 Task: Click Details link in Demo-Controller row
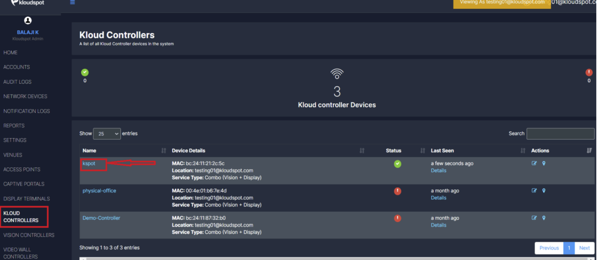pyautogui.click(x=439, y=225)
